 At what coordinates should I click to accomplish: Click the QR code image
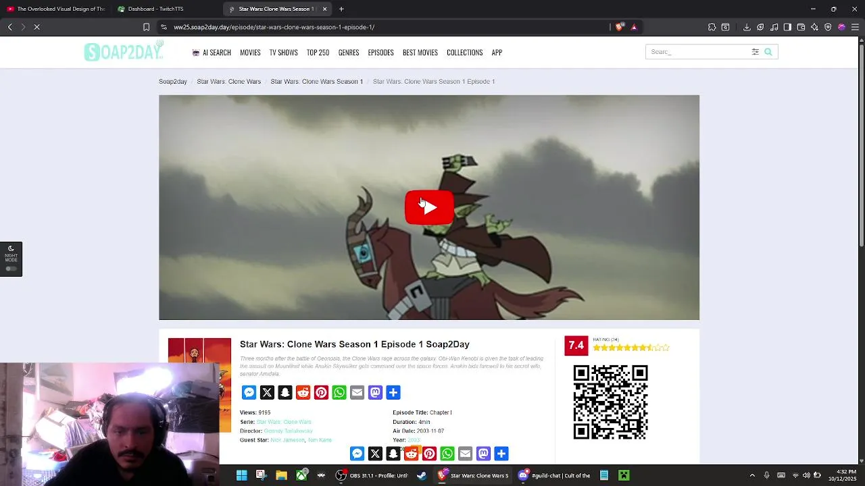[610, 402]
